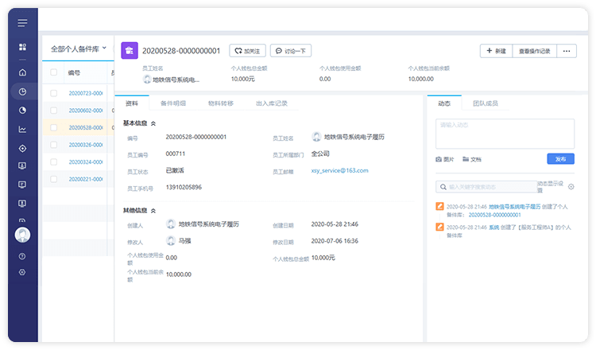Click the 讨论一下 discuss button
596x350 pixels.
[291, 51]
